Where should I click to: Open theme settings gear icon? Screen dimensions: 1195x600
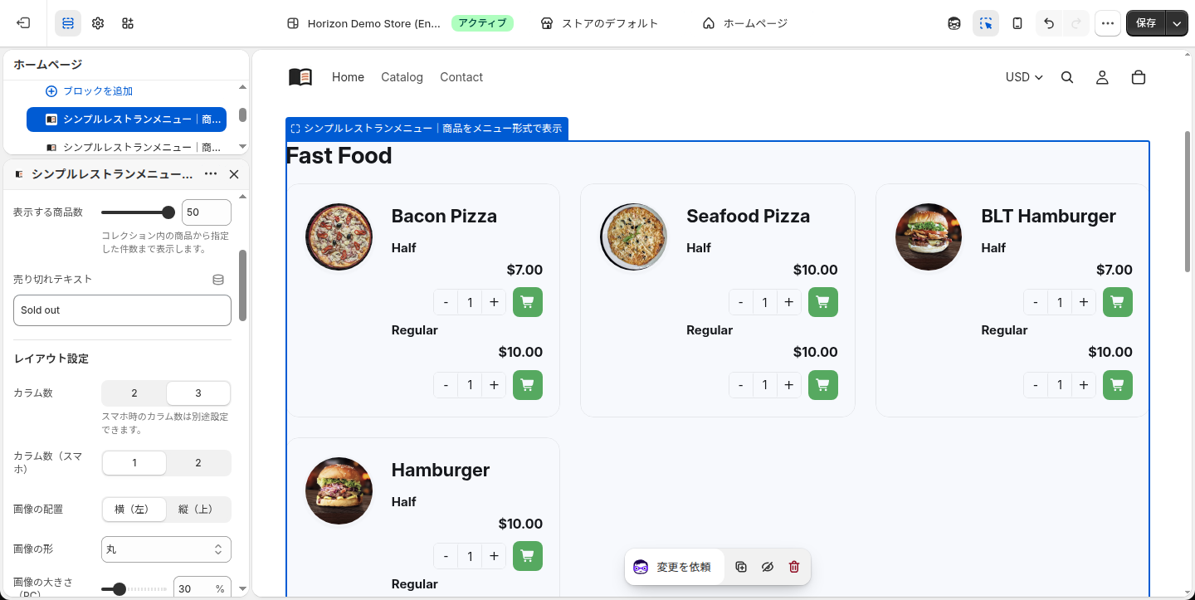(98, 23)
